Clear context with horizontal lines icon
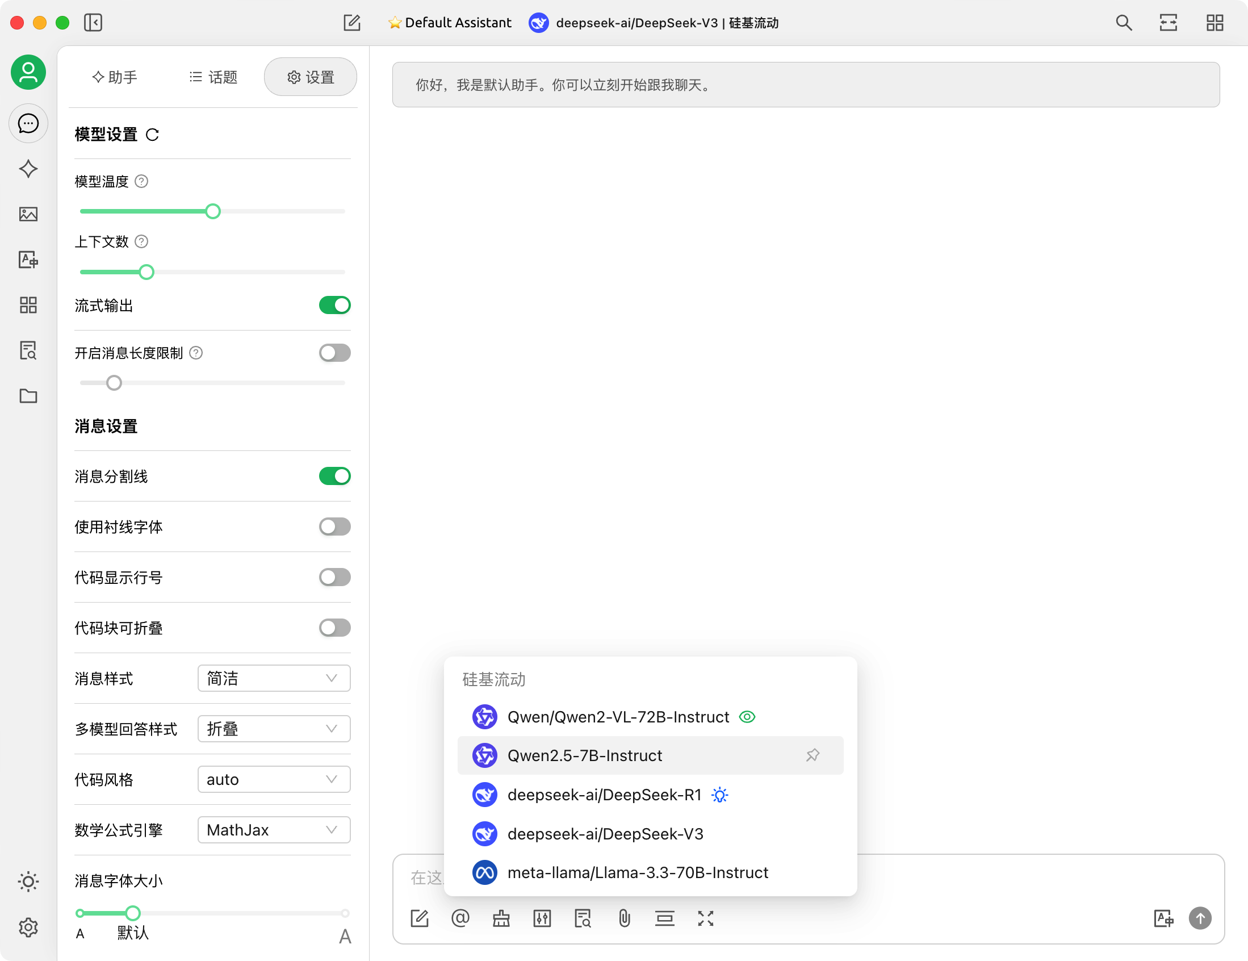 (x=664, y=918)
